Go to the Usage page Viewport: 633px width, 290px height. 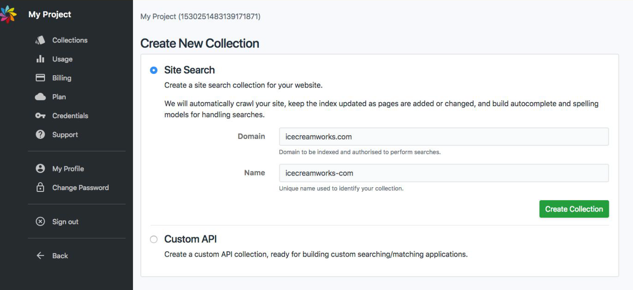62,59
